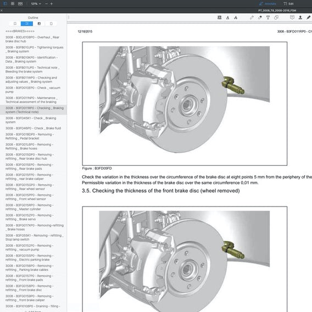Select the stamp tool
This screenshot has height=312, width=312.
tap(300, 18)
